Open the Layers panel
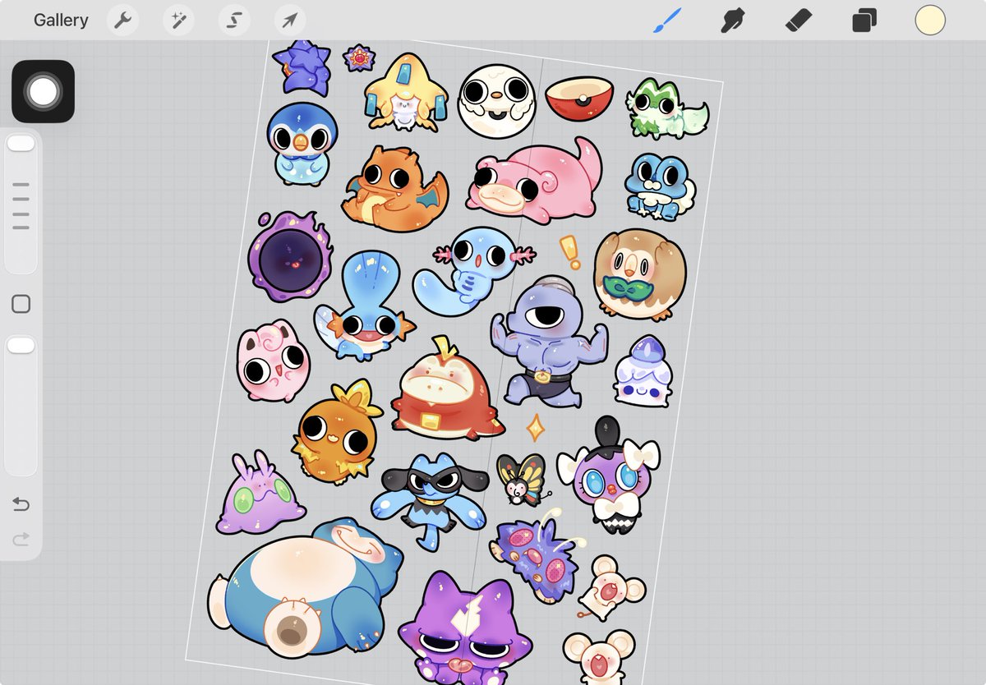This screenshot has height=685, width=986. click(x=864, y=20)
